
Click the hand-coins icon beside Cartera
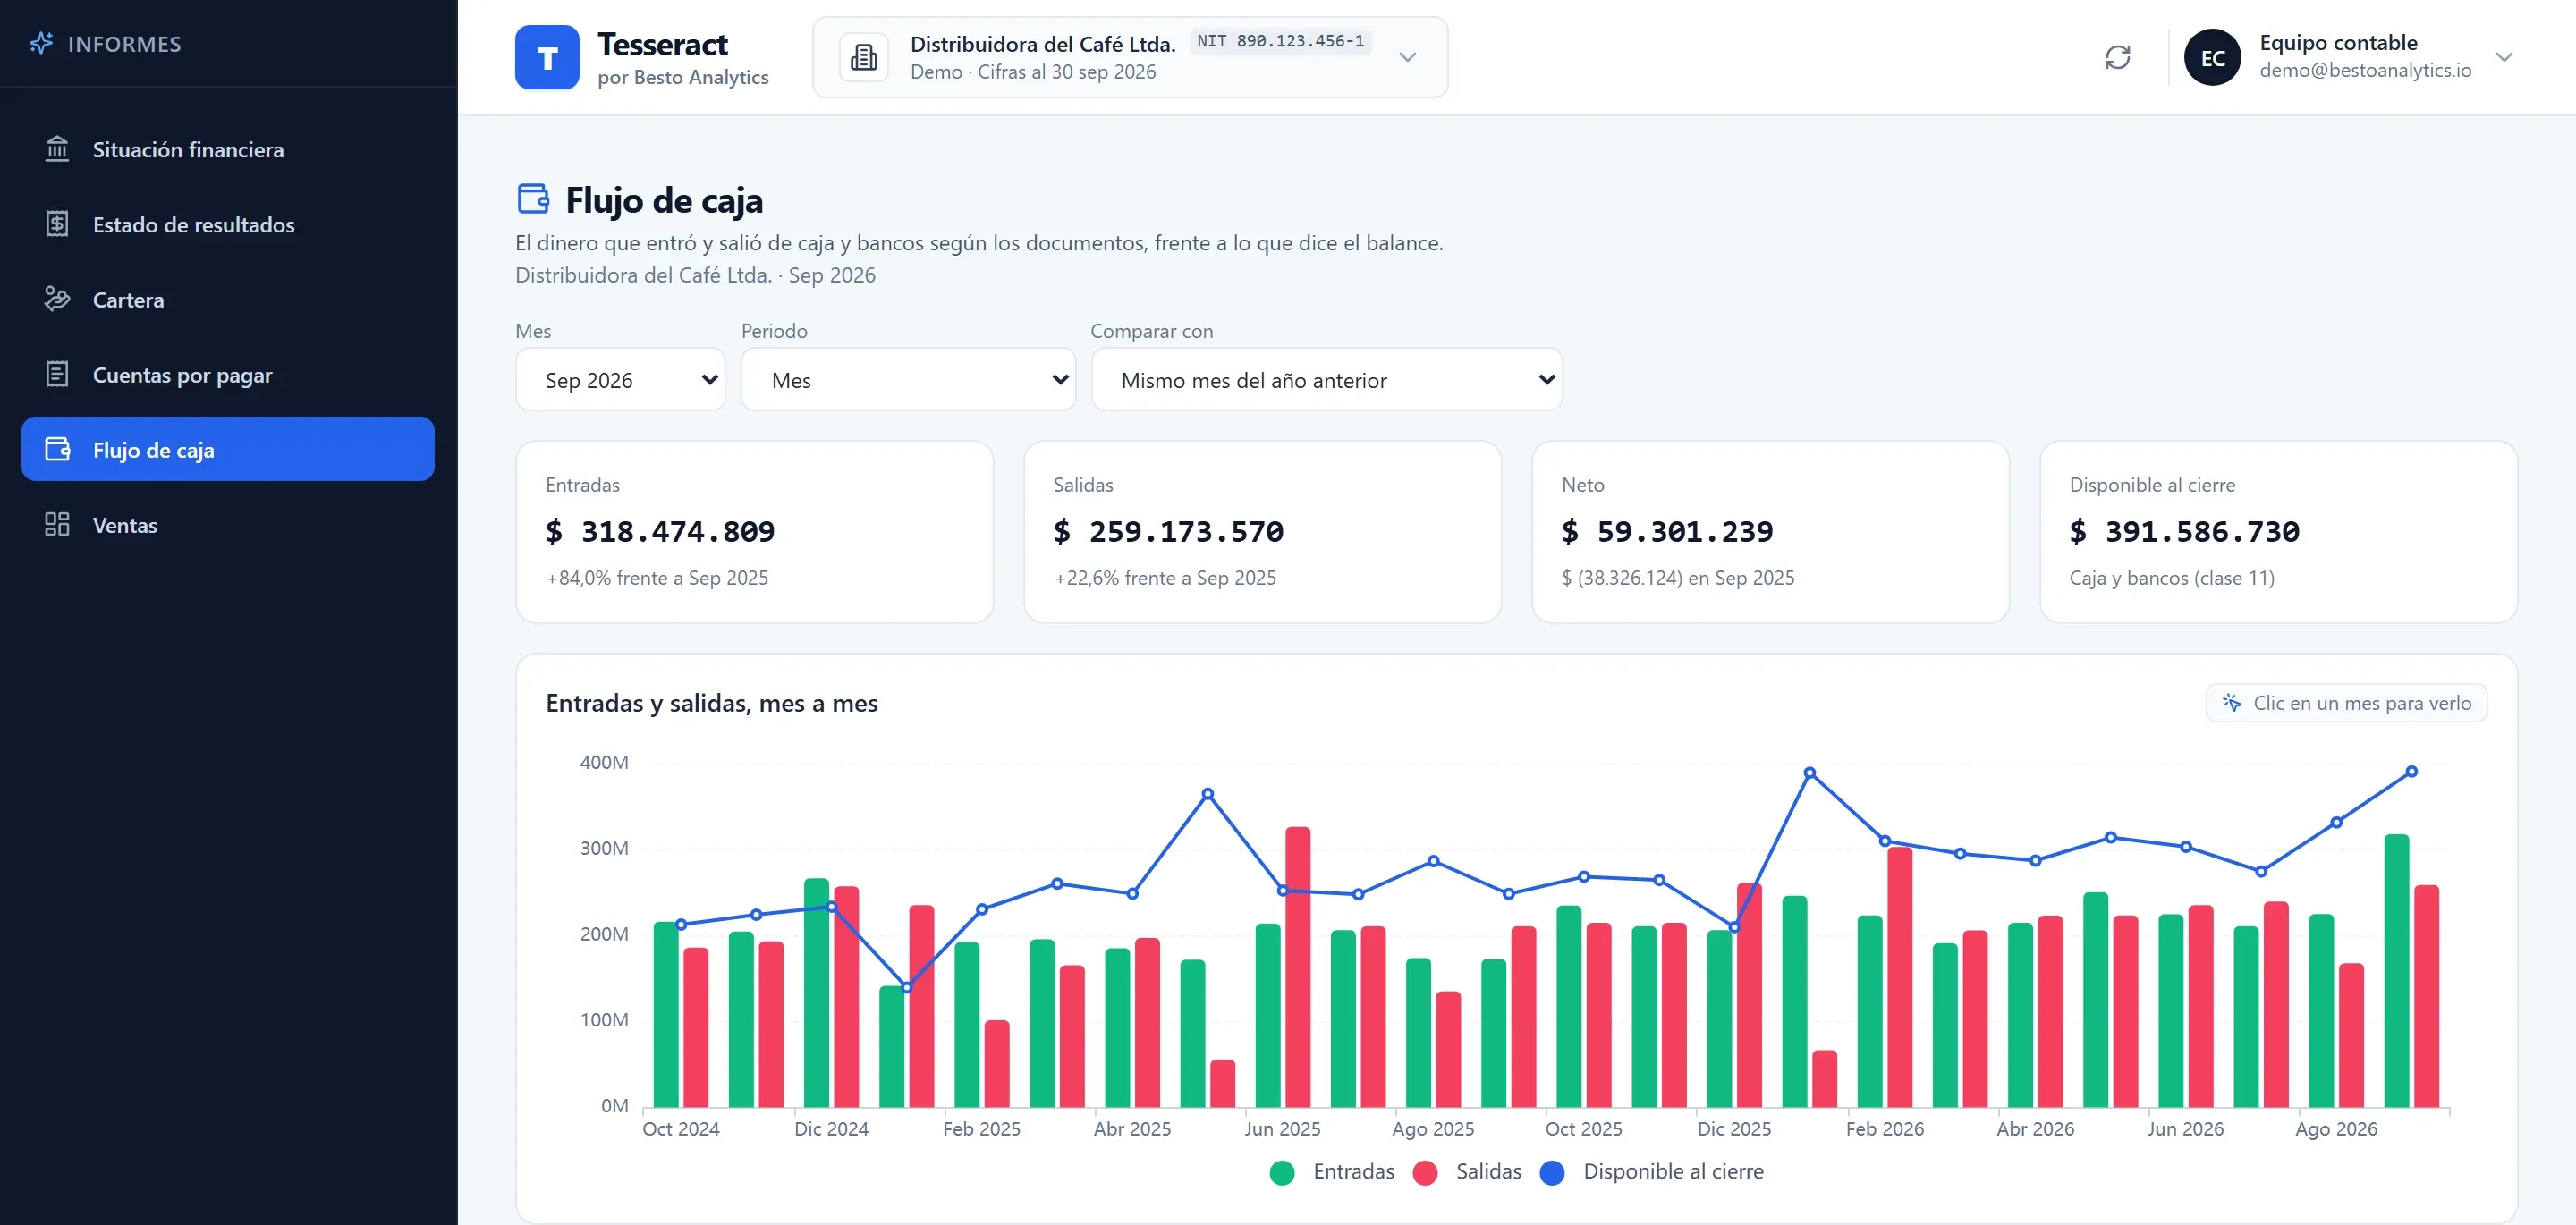[57, 299]
